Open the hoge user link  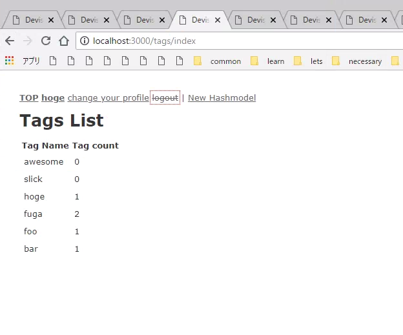(x=53, y=98)
